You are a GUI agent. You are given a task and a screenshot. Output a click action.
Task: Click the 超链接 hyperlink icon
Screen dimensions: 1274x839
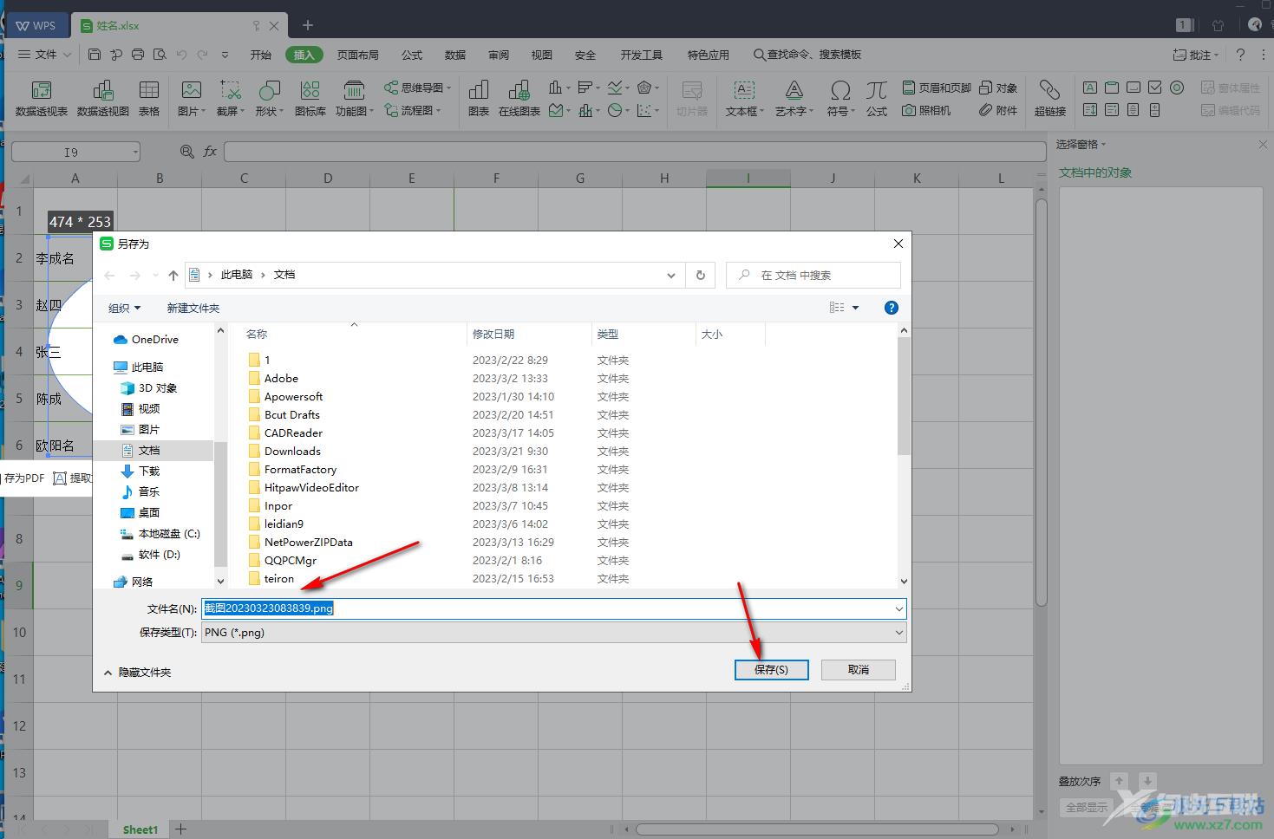[x=1049, y=99]
